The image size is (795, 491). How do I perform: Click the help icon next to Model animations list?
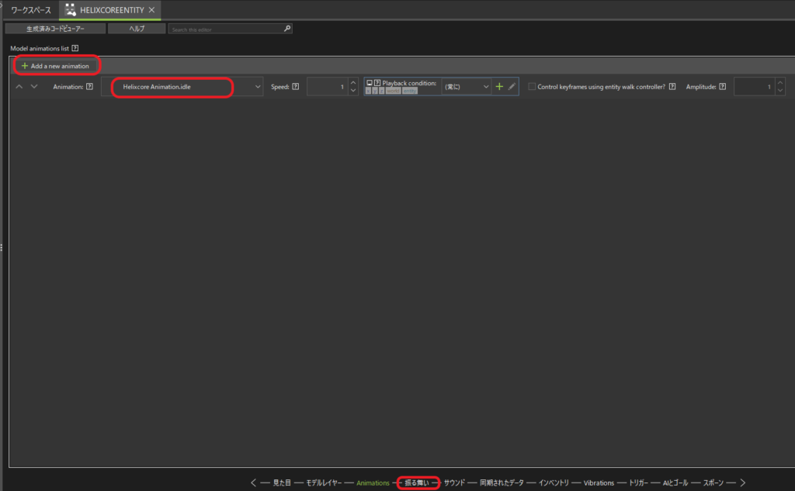click(75, 48)
